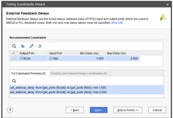Screen dimensions: 173x118
Task: Click the Next button
Action: (x=98, y=110)
